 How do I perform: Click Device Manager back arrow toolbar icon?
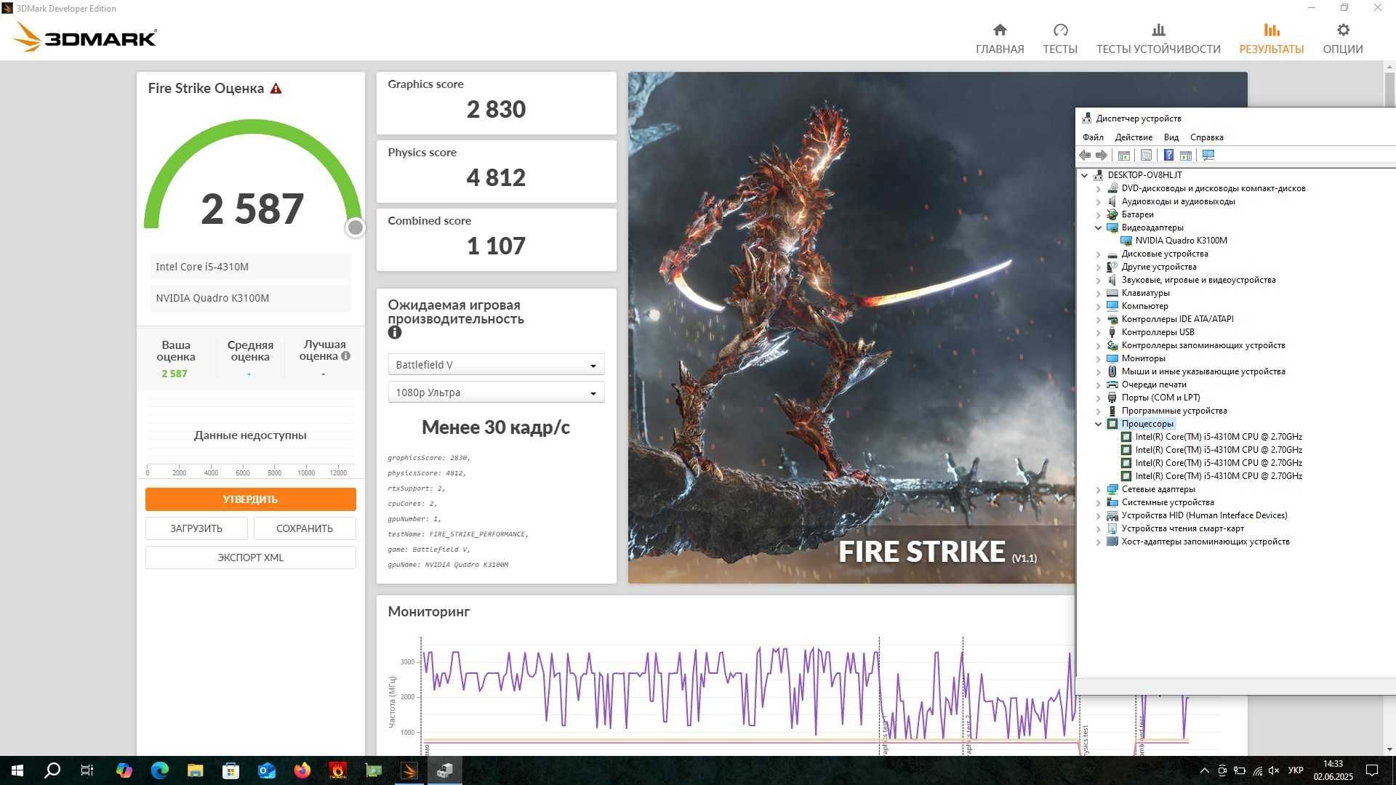click(x=1085, y=155)
